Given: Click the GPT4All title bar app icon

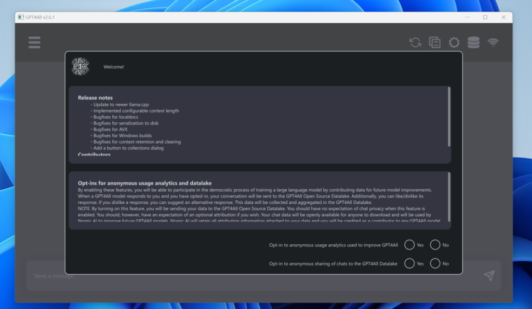Looking at the screenshot, I should click(x=21, y=17).
